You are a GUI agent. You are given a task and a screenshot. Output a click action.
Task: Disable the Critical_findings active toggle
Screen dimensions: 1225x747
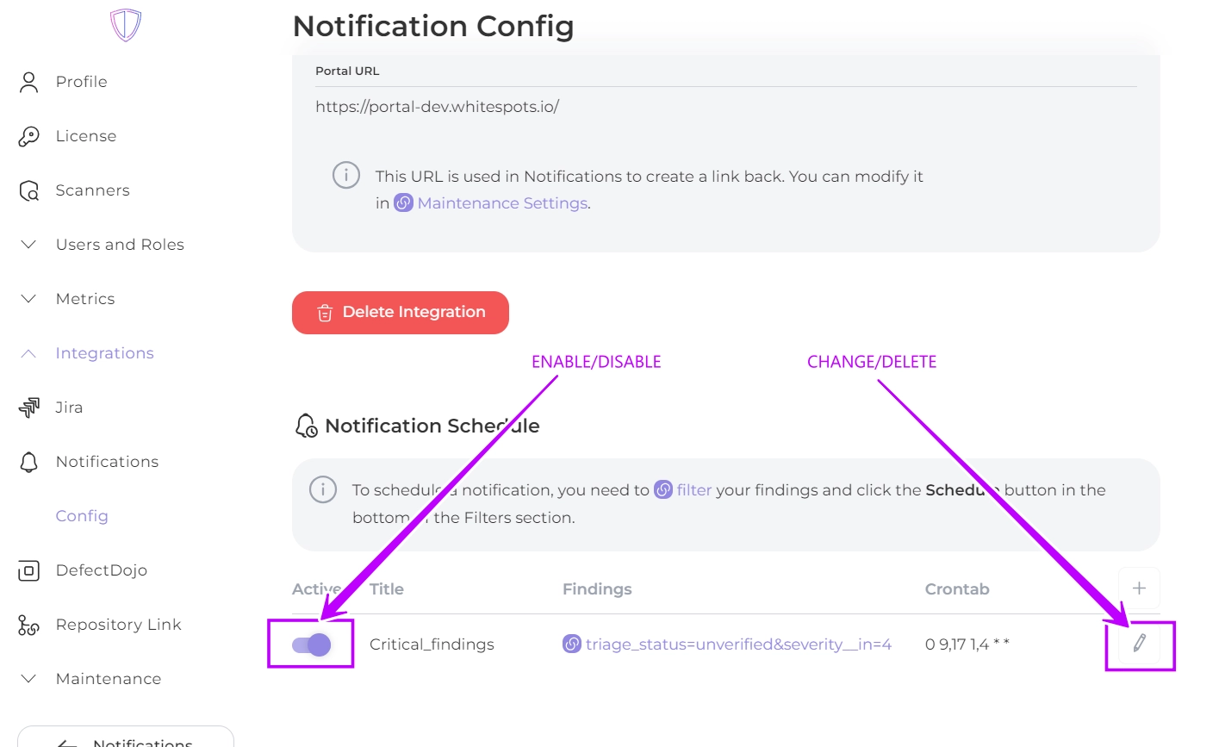click(x=312, y=644)
